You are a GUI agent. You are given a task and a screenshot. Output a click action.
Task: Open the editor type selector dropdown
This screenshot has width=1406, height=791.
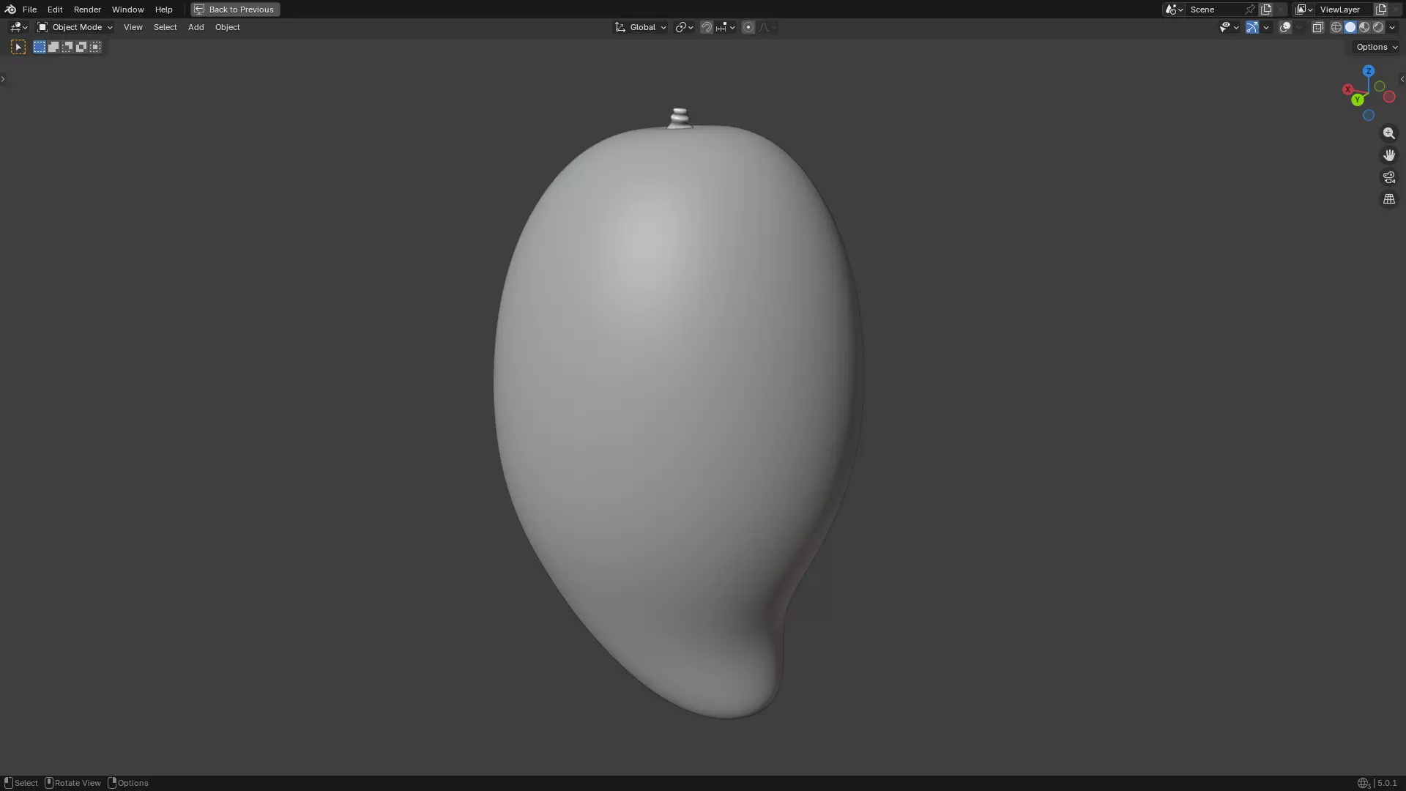pos(18,27)
